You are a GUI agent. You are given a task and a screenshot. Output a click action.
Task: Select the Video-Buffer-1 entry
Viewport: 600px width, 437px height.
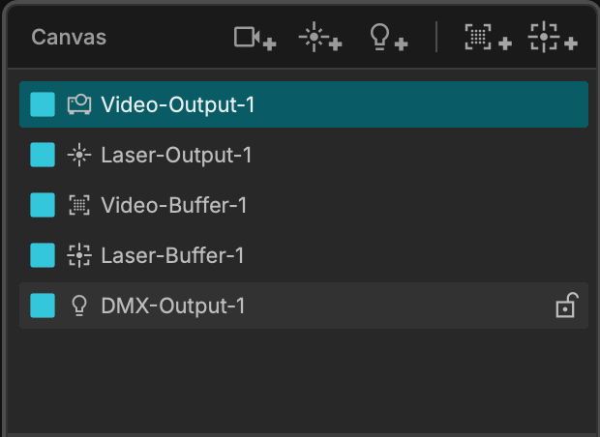point(304,205)
